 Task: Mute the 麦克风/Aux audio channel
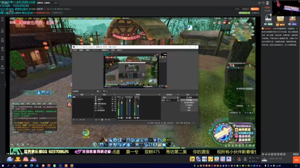[121, 118]
